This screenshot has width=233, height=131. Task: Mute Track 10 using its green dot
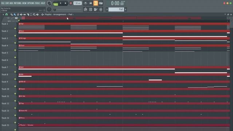(15, 94)
